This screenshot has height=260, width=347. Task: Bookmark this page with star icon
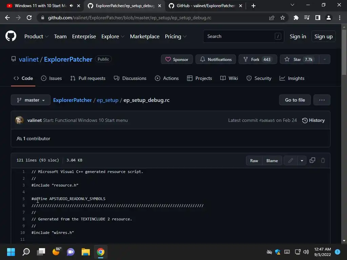click(x=283, y=18)
